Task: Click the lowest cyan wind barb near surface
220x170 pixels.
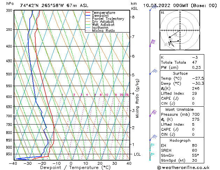Action: [152, 157]
